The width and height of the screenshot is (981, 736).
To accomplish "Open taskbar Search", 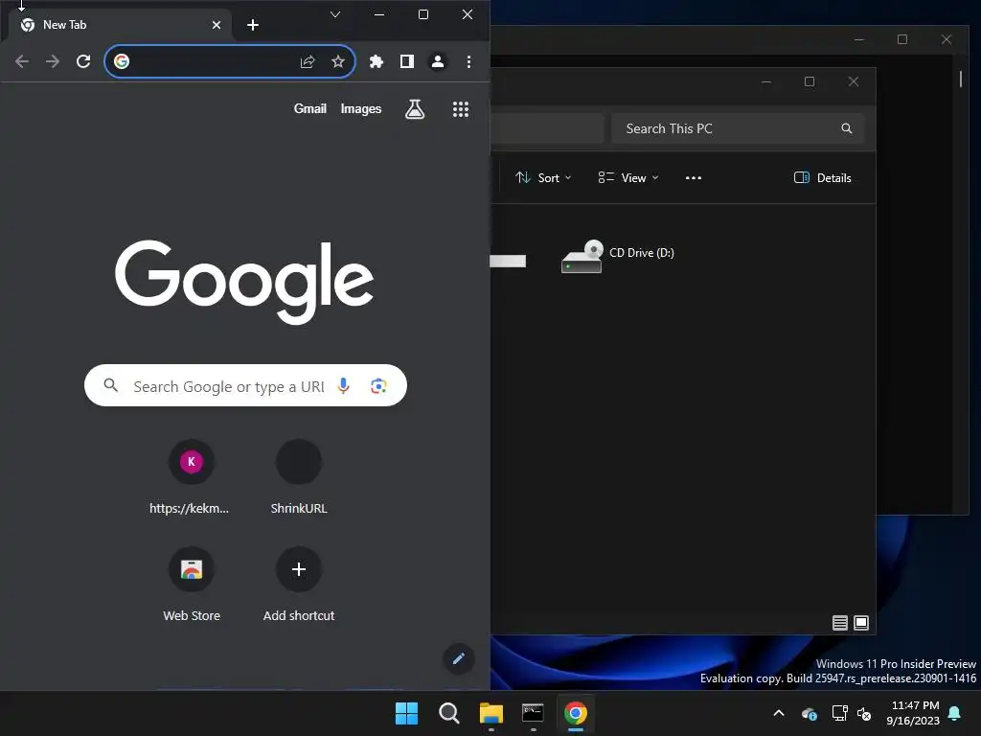I will (x=449, y=713).
